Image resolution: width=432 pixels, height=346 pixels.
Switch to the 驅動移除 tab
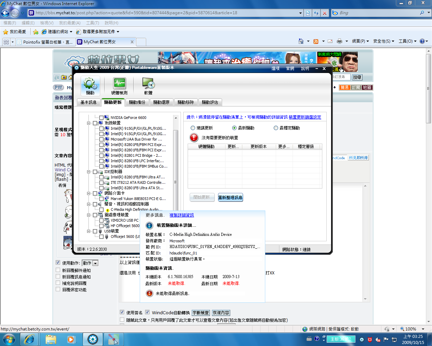pyautogui.click(x=186, y=102)
